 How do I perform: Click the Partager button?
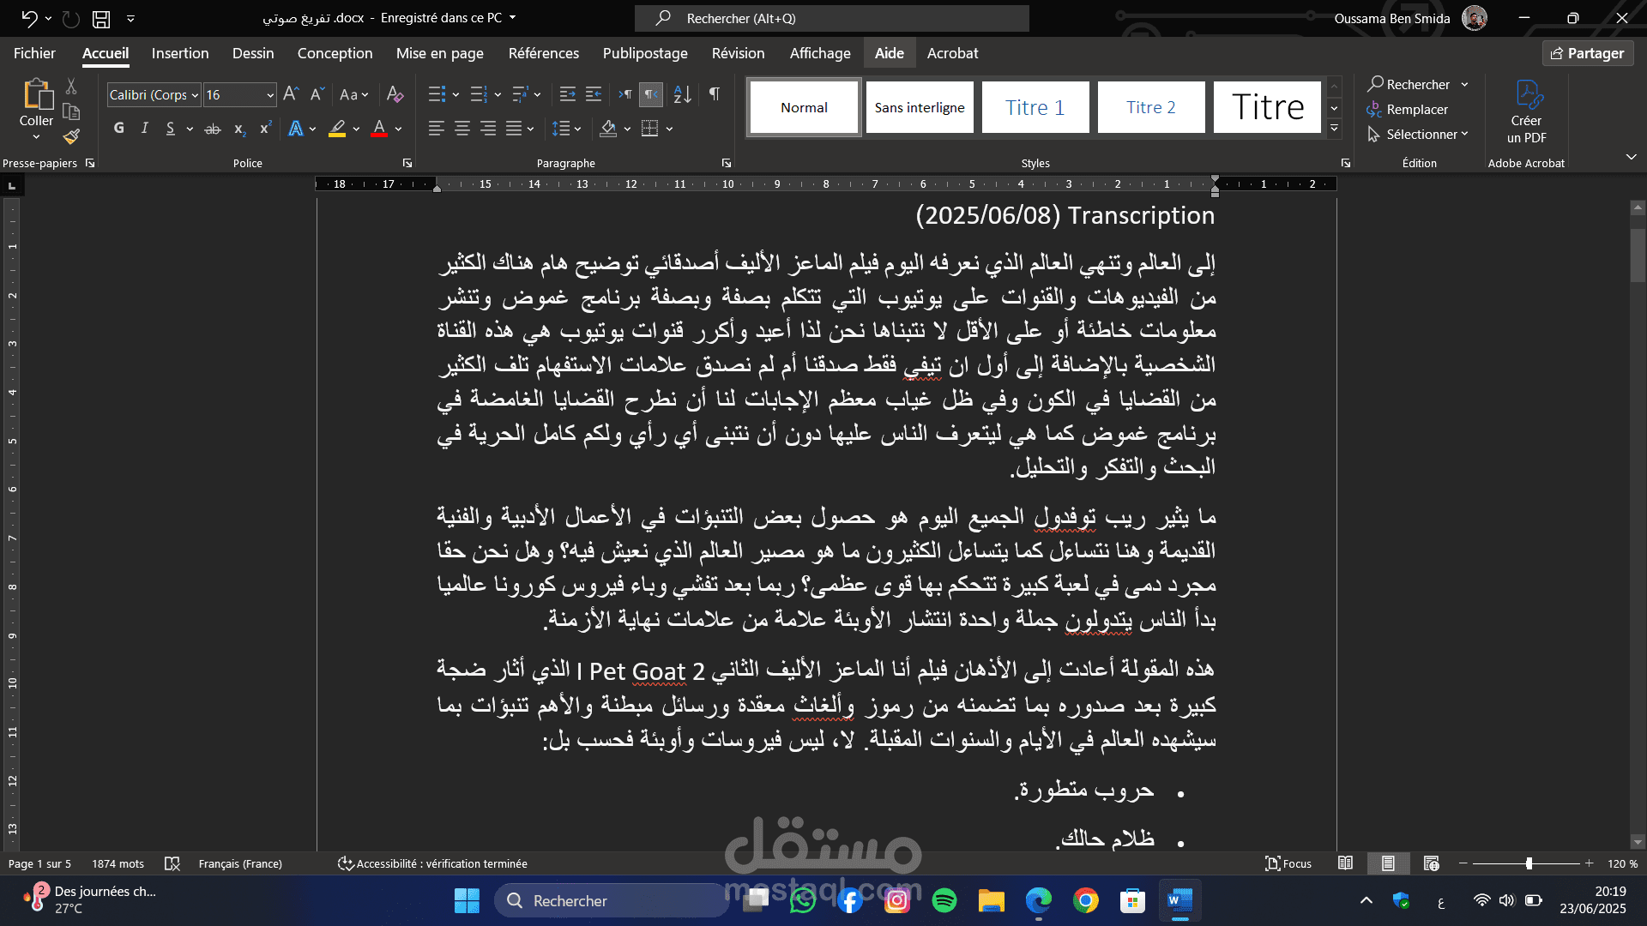[1588, 53]
